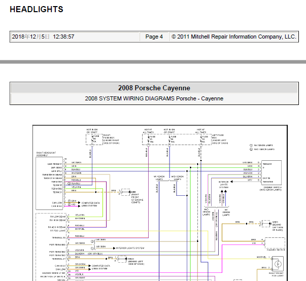The height and width of the screenshot is (281, 306).
Task: Click the Interior Lights System label beside dimmer switch
Action: click(223, 185)
